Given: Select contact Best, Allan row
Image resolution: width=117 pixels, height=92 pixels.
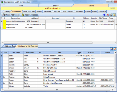Looking at the screenshot, I should click(57, 56).
